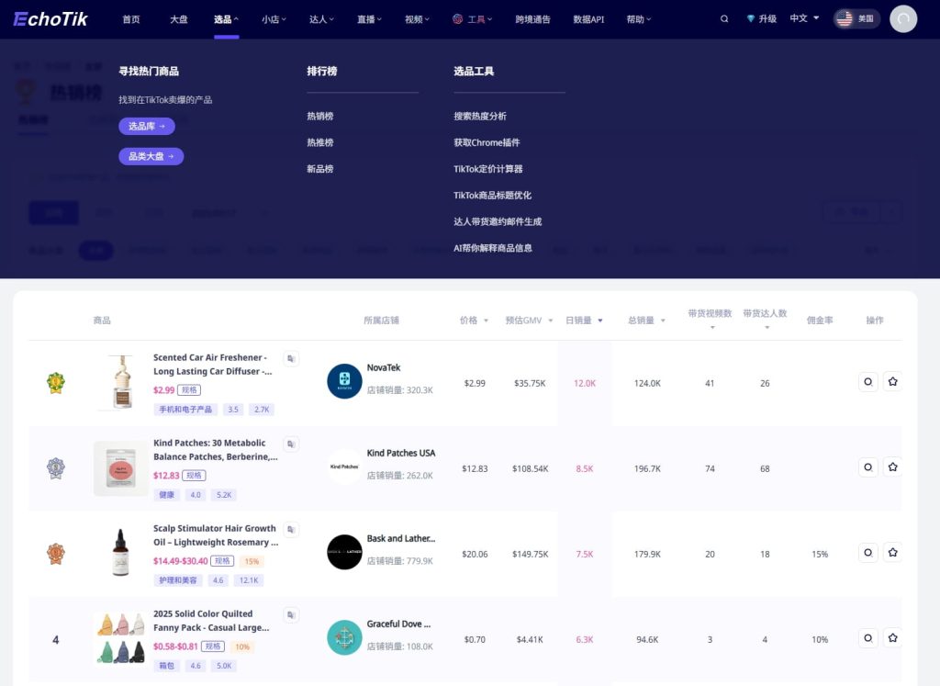The image size is (940, 686).
Task: Click the 跨境通告 menu item
Action: [x=534, y=17]
